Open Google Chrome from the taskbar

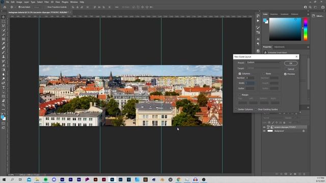pos(179,179)
